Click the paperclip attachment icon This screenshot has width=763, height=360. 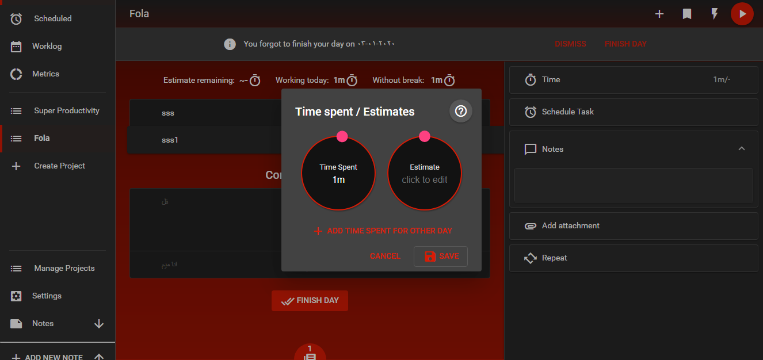(531, 226)
